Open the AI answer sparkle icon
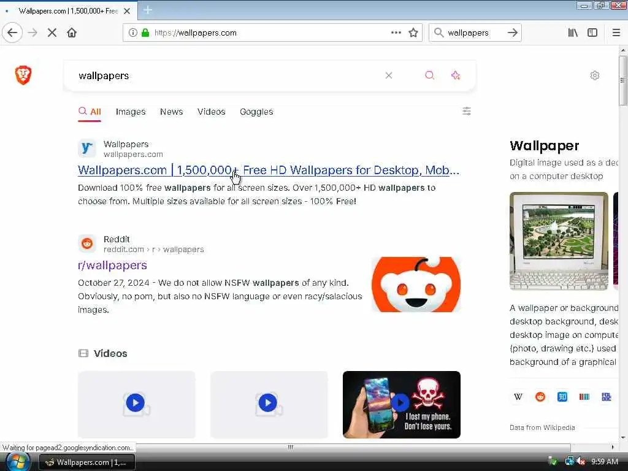 click(456, 75)
